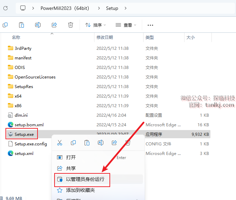
Task: Click the toolbar Copy icon
Action: [5, 25]
